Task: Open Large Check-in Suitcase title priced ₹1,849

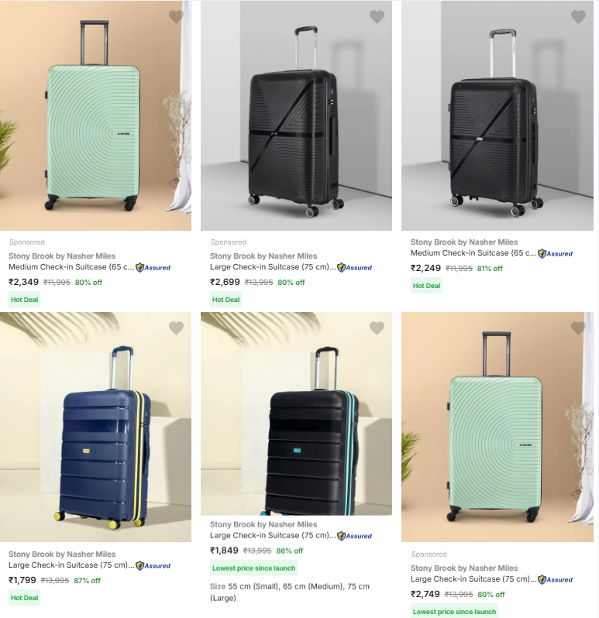Action: tap(271, 535)
